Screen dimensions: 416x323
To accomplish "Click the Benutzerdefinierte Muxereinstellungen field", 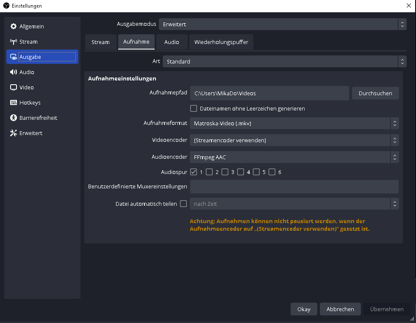I will [294, 187].
